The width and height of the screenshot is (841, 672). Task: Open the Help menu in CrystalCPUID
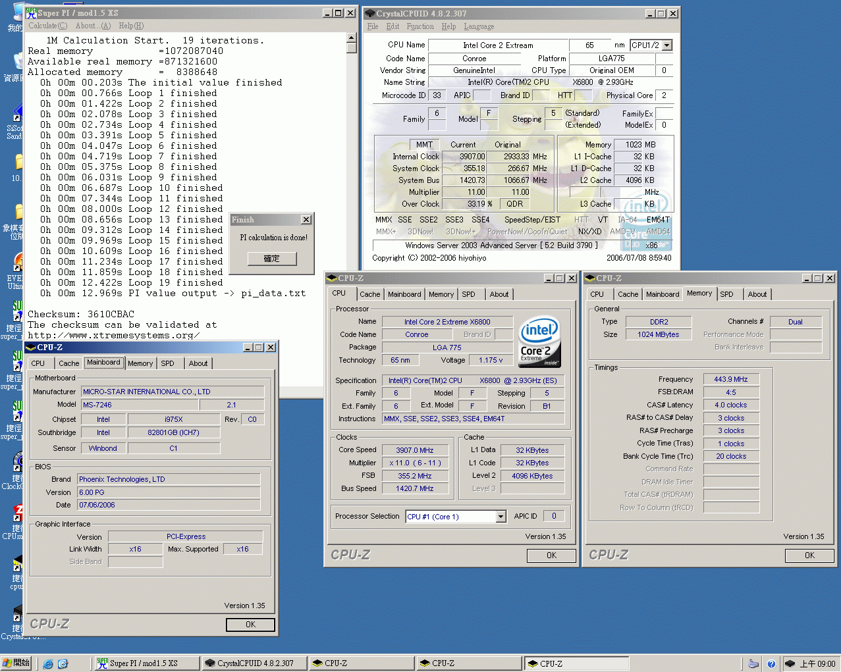pyautogui.click(x=448, y=26)
